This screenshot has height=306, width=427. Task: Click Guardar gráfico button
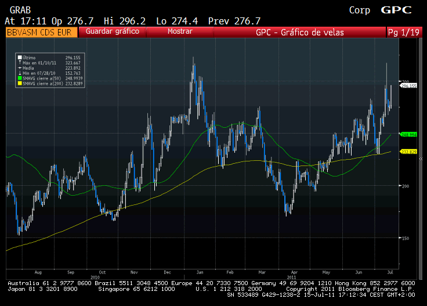112,31
